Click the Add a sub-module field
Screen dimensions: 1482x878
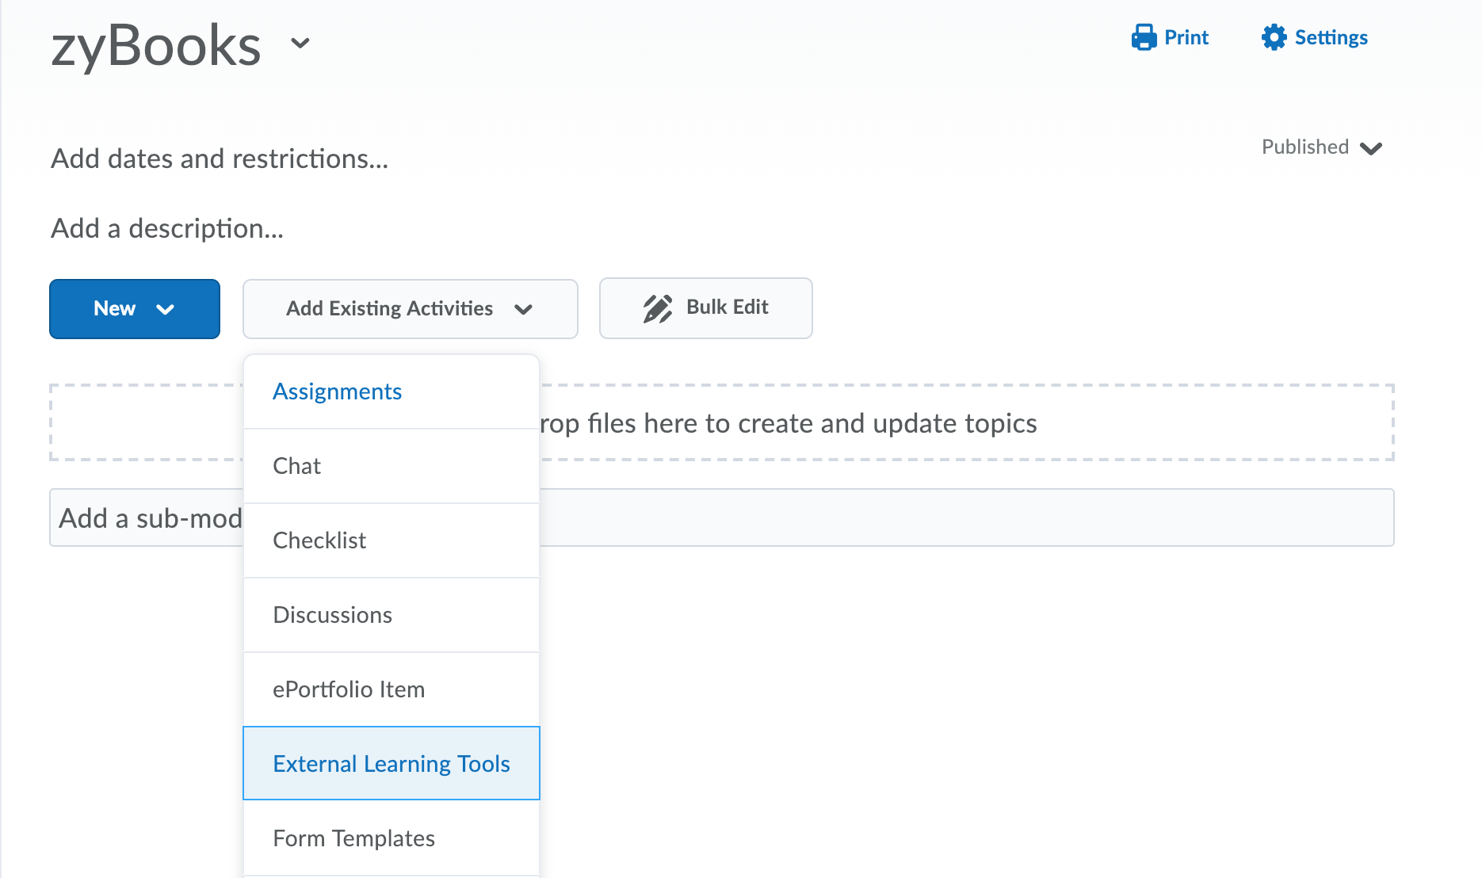coord(722,517)
